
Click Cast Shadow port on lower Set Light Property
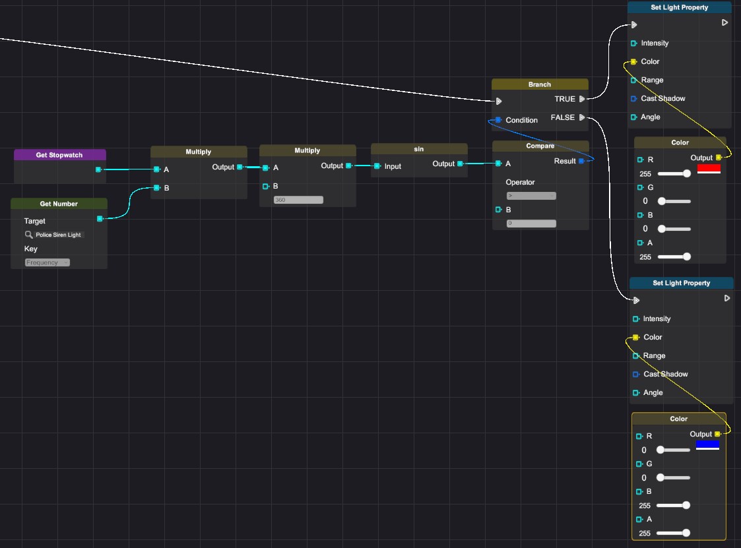point(636,374)
